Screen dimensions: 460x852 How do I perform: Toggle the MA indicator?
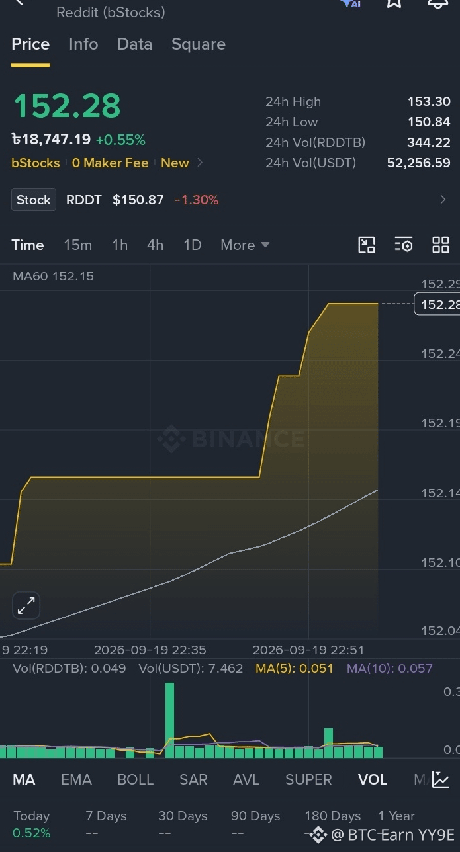pos(24,779)
